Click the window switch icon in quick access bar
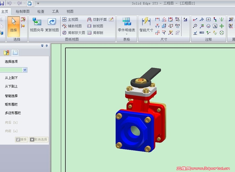This screenshot has width=235, height=172. [x=30, y=3]
